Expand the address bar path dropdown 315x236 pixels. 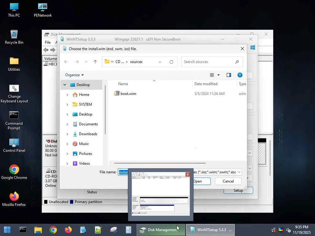tap(160, 62)
